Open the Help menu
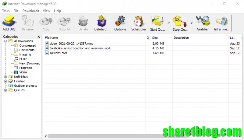 (57, 11)
